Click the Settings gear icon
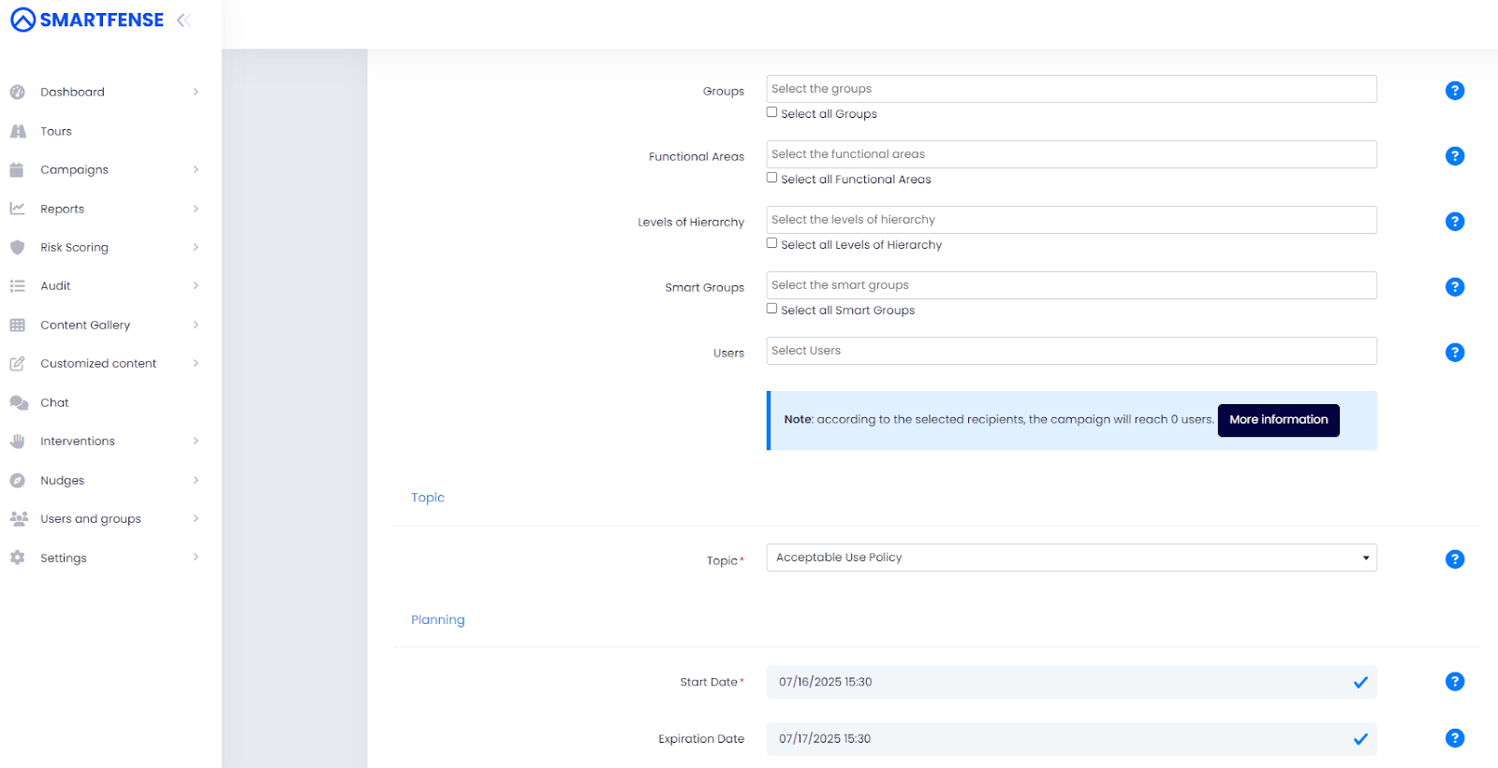1498x768 pixels. pos(17,558)
